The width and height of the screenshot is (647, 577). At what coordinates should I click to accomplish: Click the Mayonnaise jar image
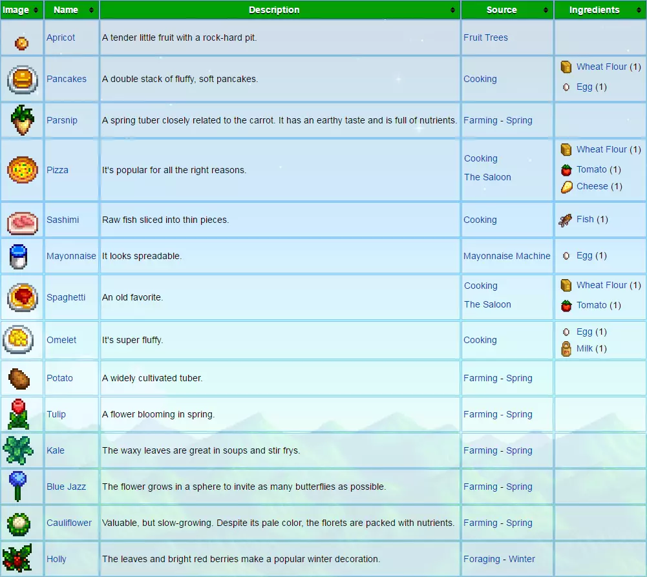click(x=18, y=256)
